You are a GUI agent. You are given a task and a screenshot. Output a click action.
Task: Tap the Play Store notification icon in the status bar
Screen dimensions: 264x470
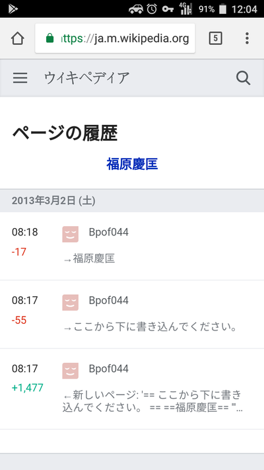click(13, 9)
